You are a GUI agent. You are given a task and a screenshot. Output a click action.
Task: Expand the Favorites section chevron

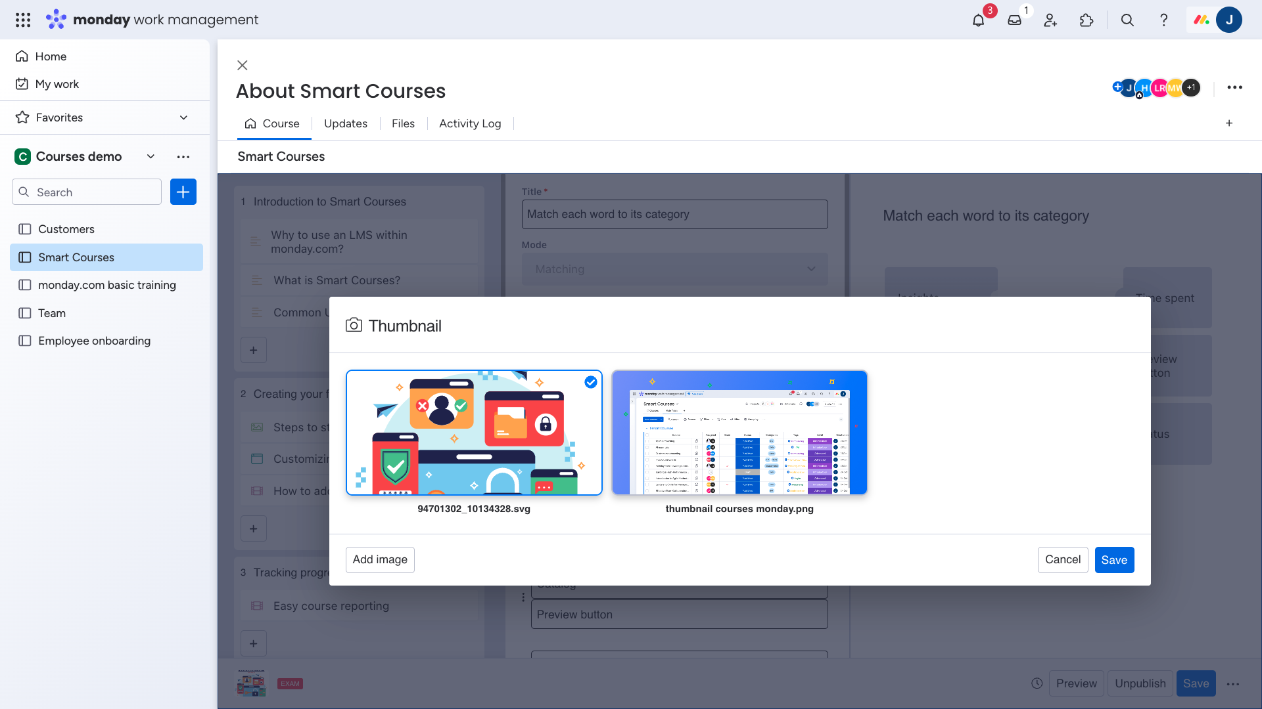pos(183,118)
